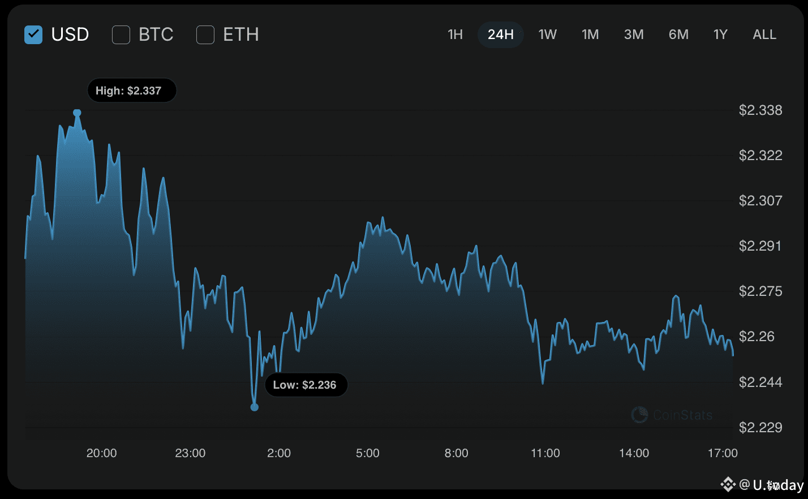Screen dimensions: 808x499
Task: Click the Binance diamond watermark icon
Action: coord(729,484)
